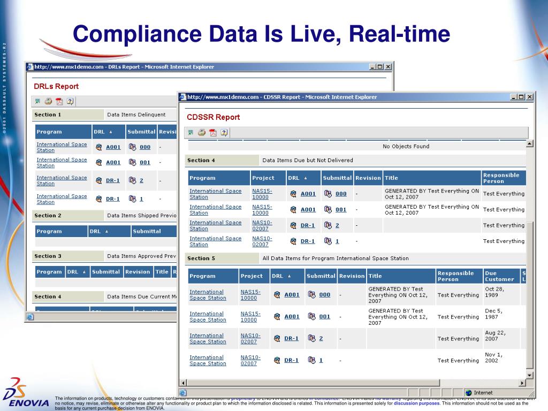This screenshot has width=548, height=411.
Task: Open NAS10-02007 link in Section 4 row with submittal 2
Action: 262,225
